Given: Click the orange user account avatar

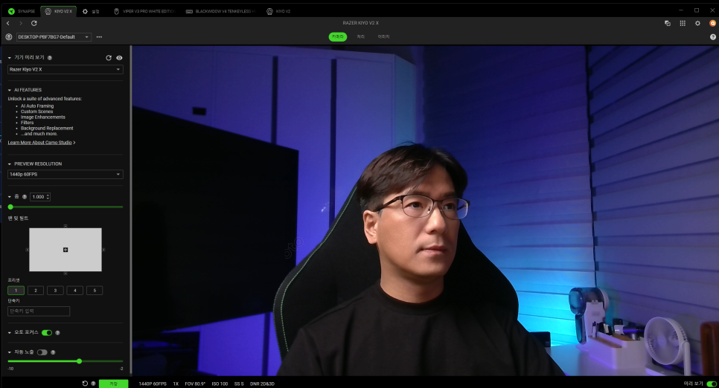Looking at the screenshot, I should pos(712,23).
